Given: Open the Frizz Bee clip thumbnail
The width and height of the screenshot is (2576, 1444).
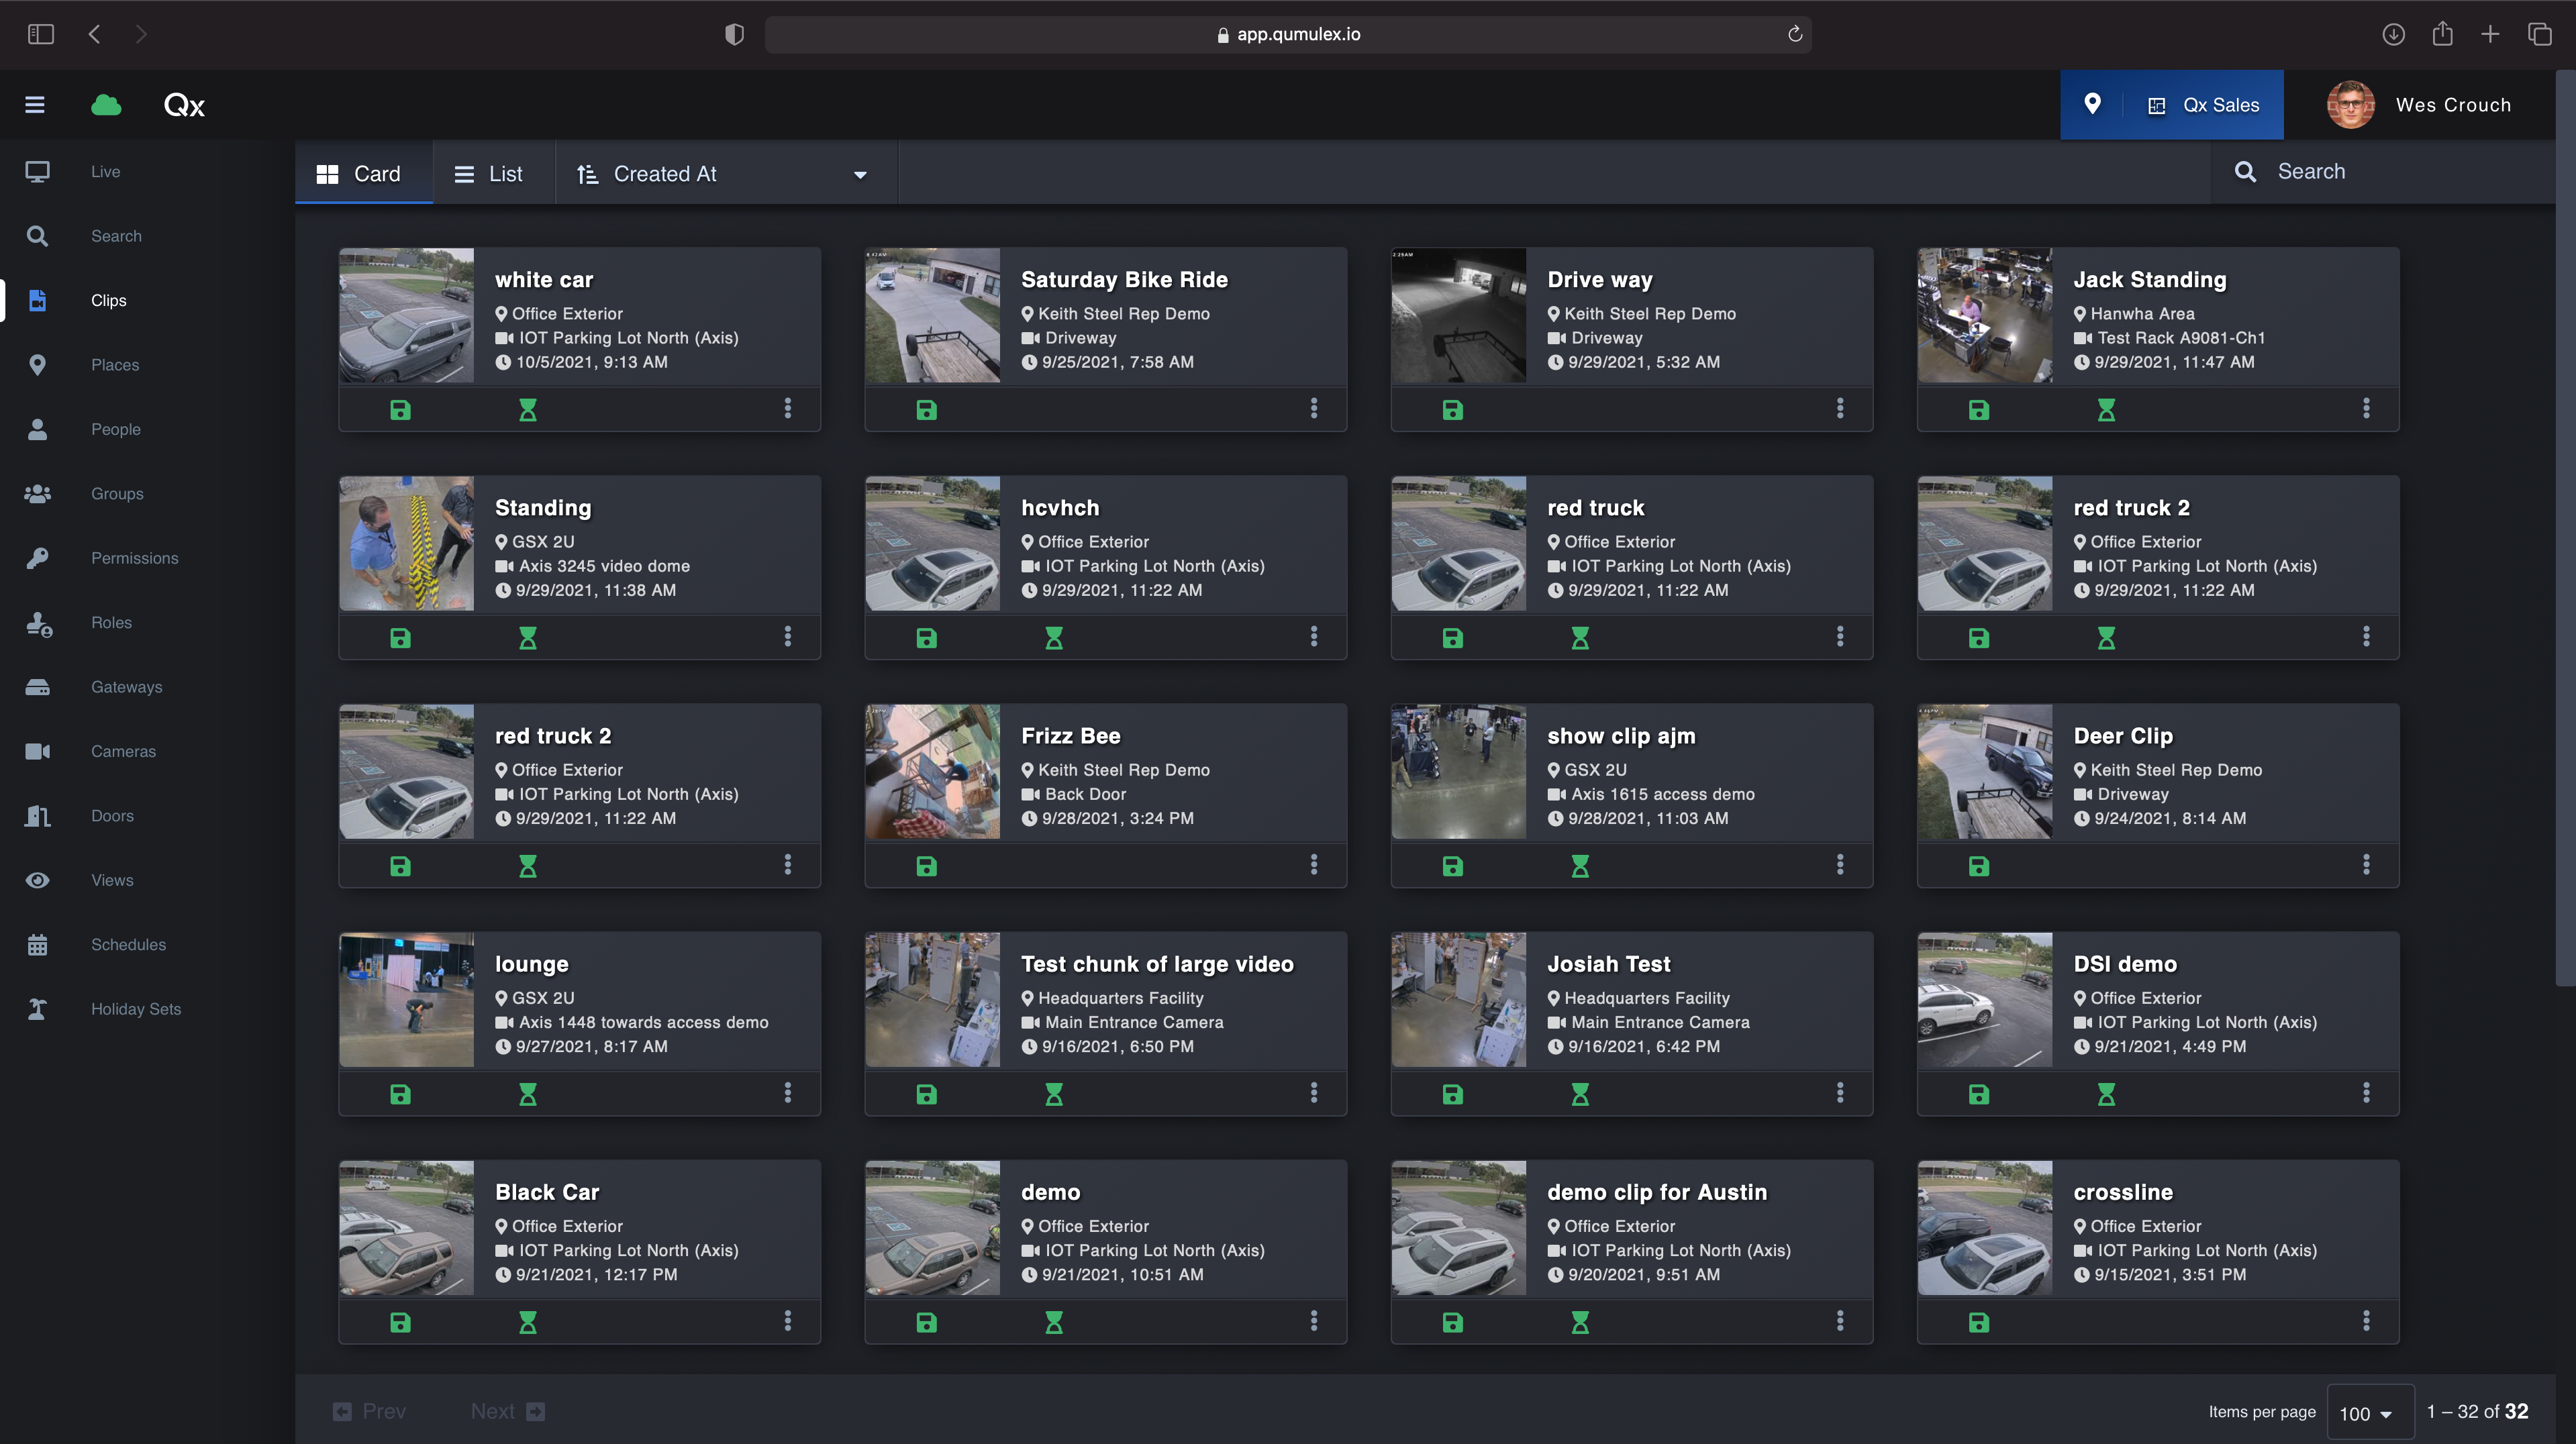Looking at the screenshot, I should [x=932, y=771].
